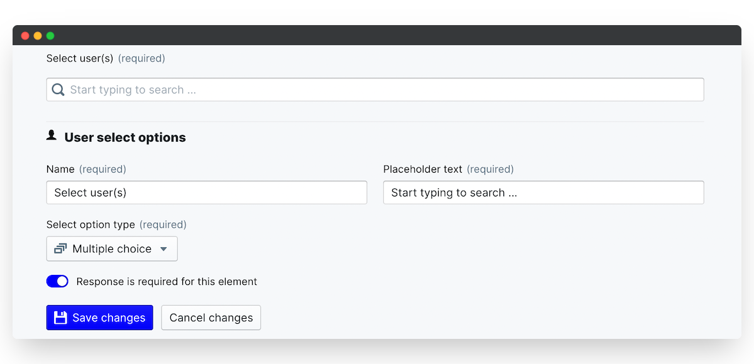
Task: Click the "Placeholder text" field label
Action: click(x=422, y=169)
